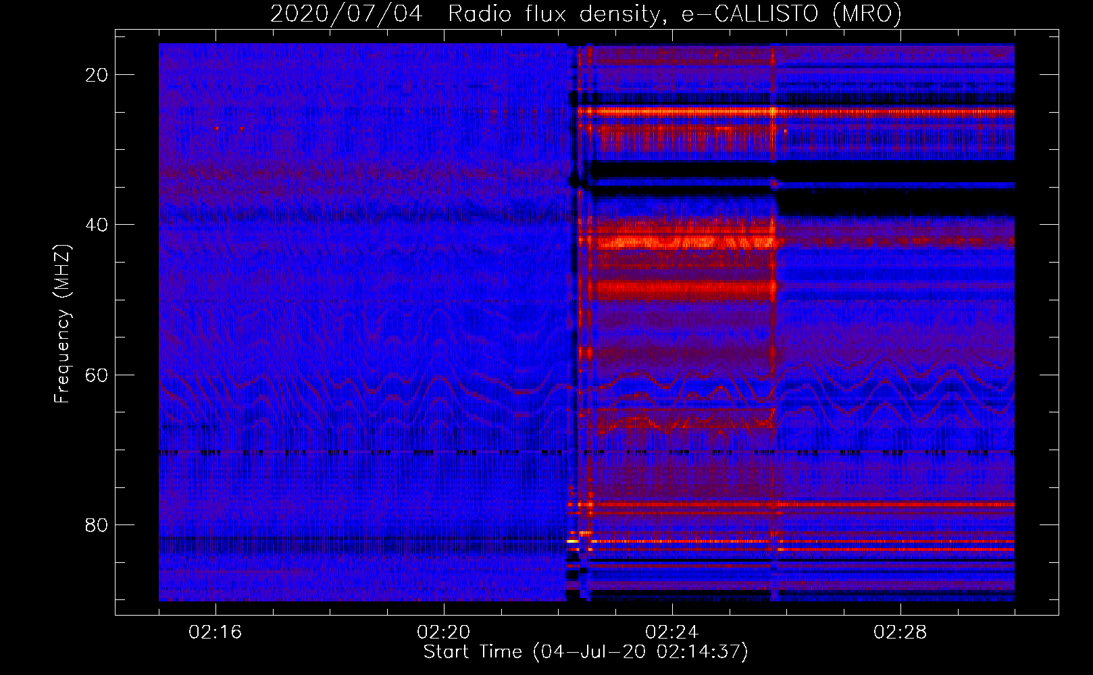
Task: Click the '80' frequency tick label
Action: tap(97, 524)
